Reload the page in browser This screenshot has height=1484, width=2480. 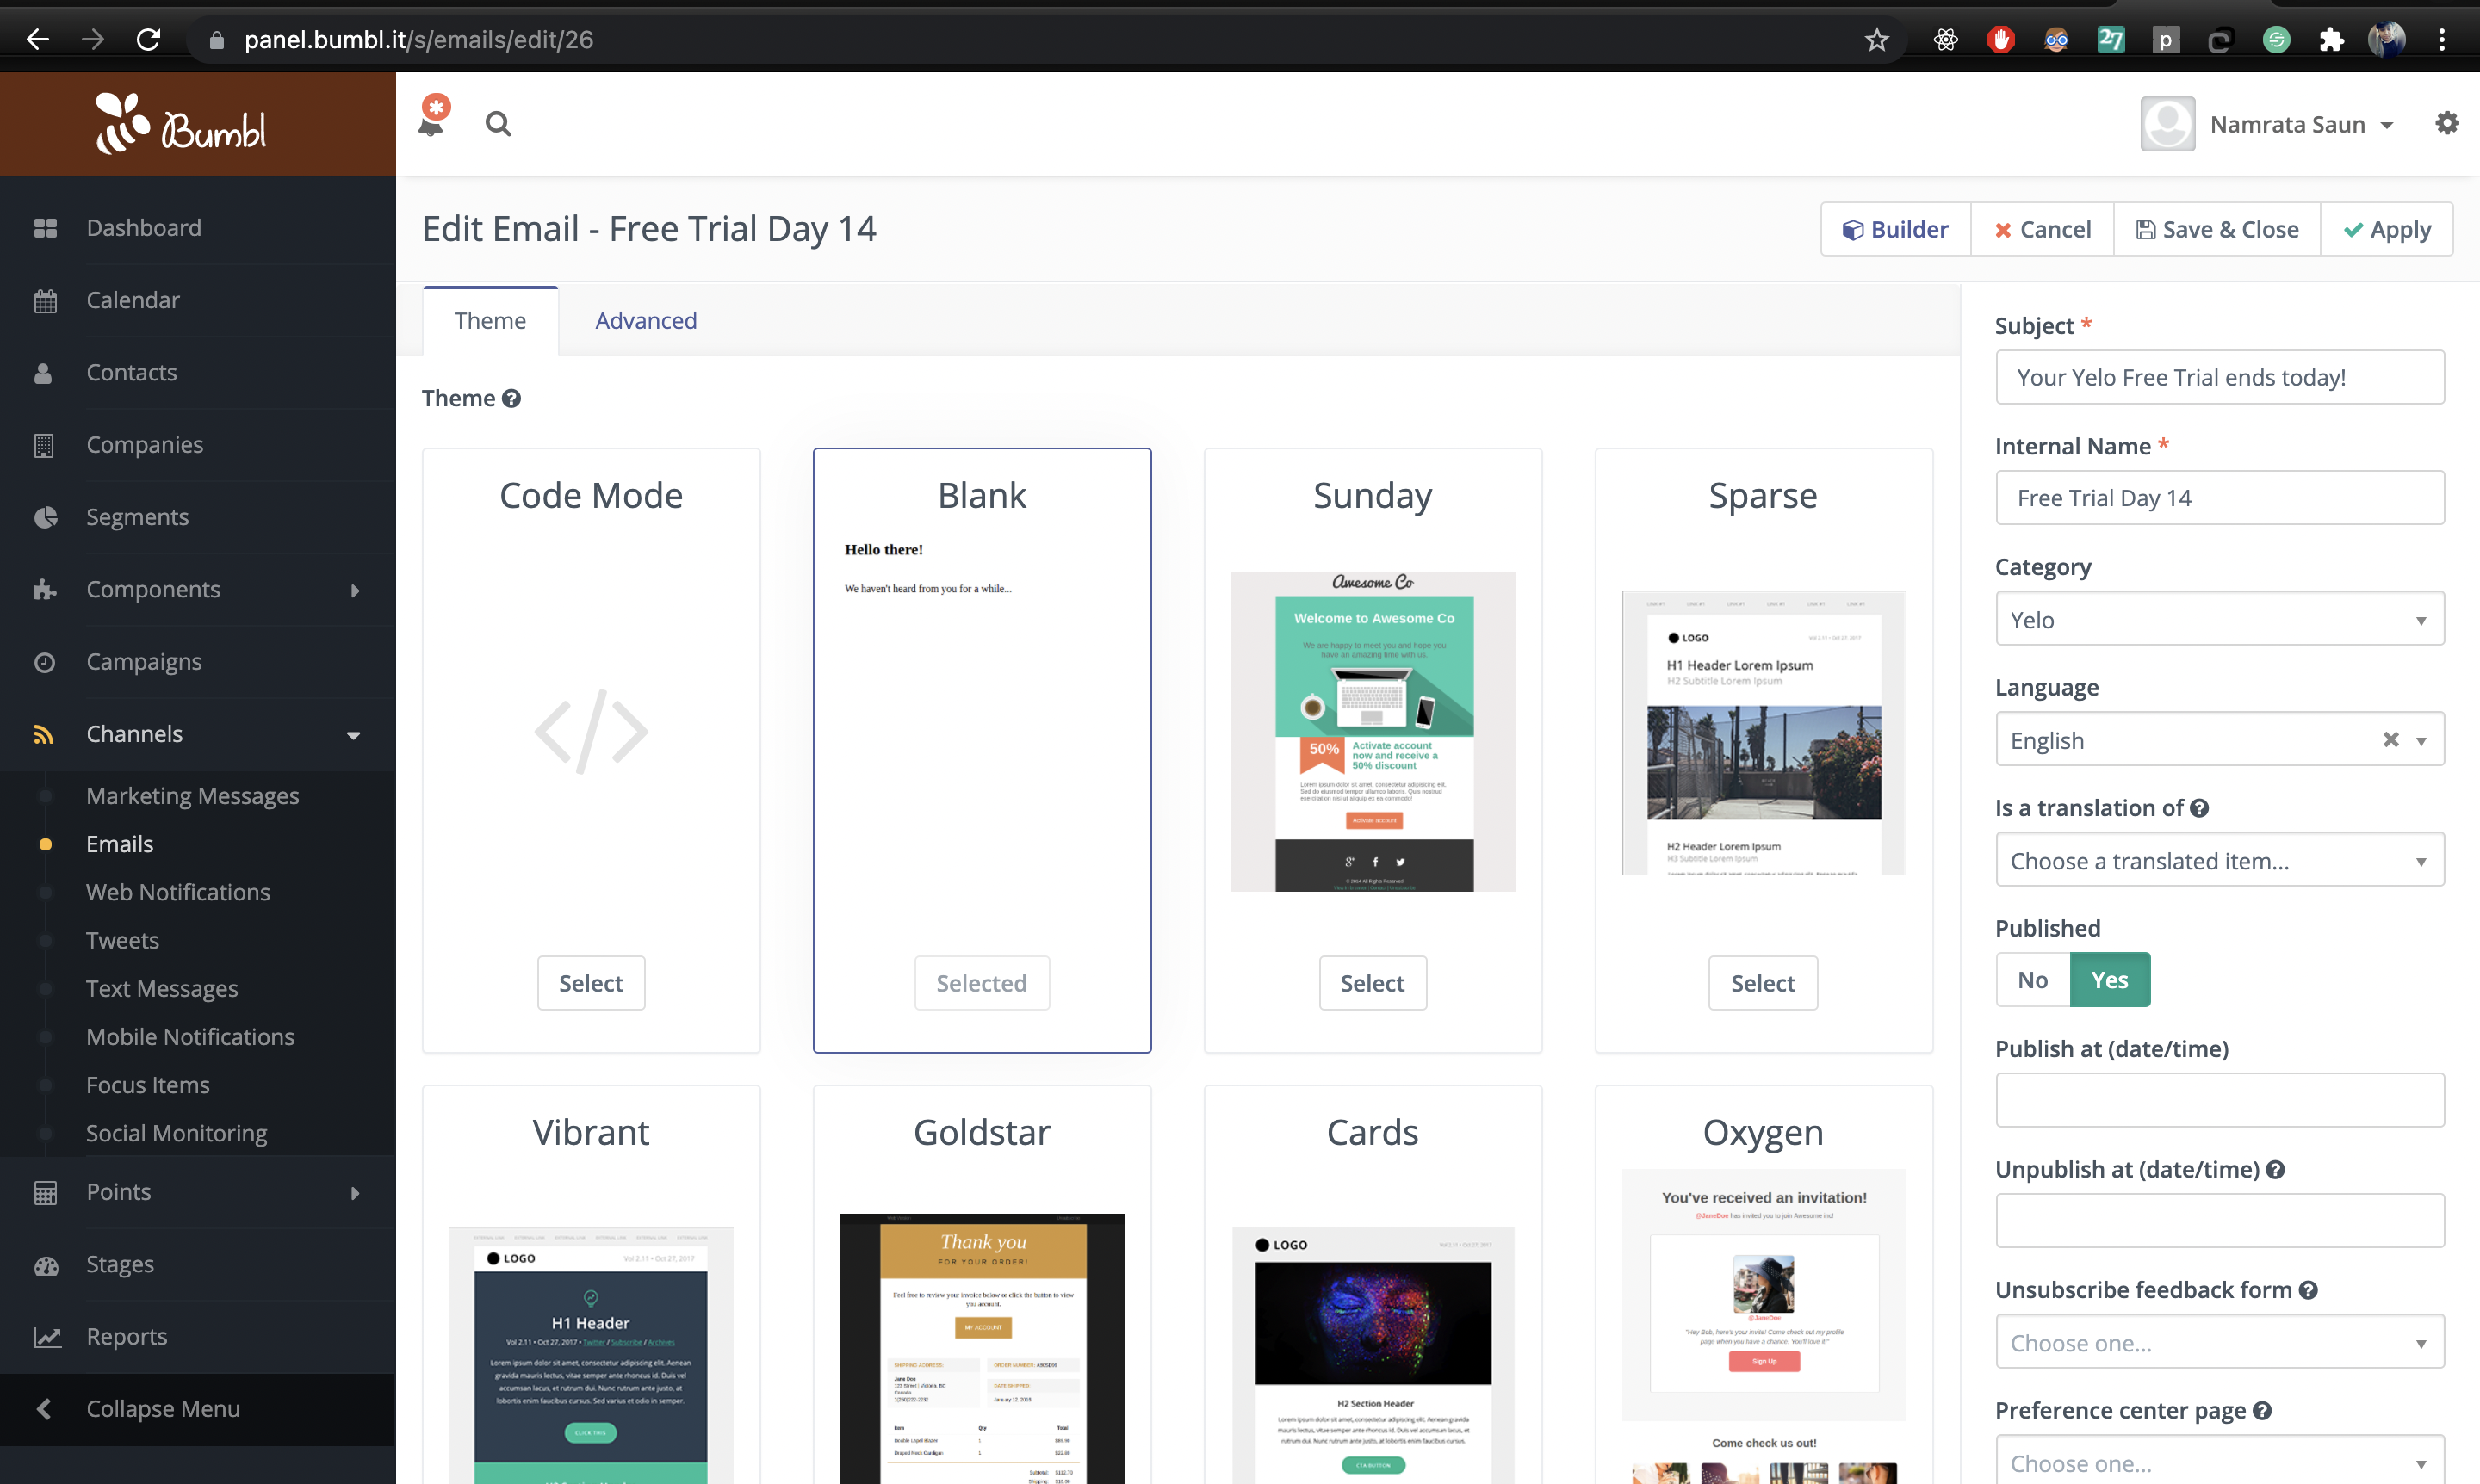pyautogui.click(x=148, y=39)
